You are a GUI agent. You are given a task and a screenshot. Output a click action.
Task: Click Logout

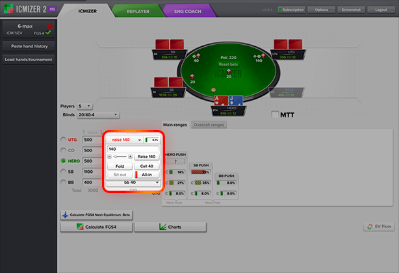[381, 10]
